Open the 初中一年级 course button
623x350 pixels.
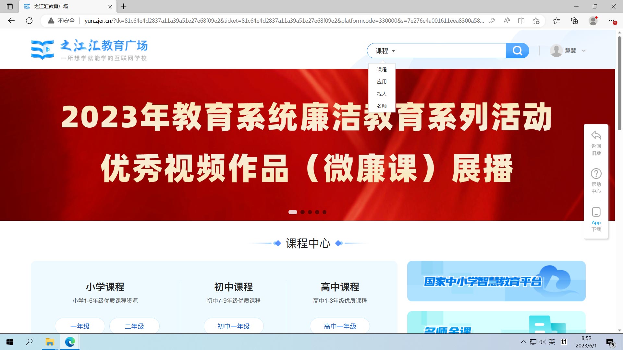(233, 326)
